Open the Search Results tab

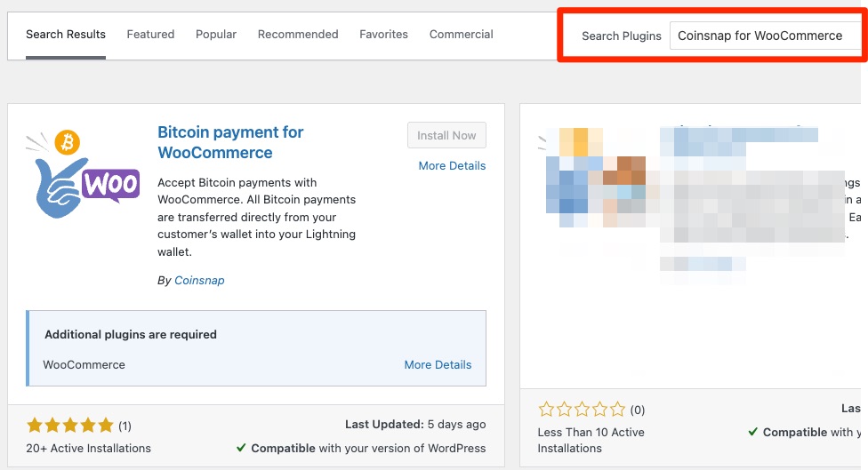[x=65, y=35]
